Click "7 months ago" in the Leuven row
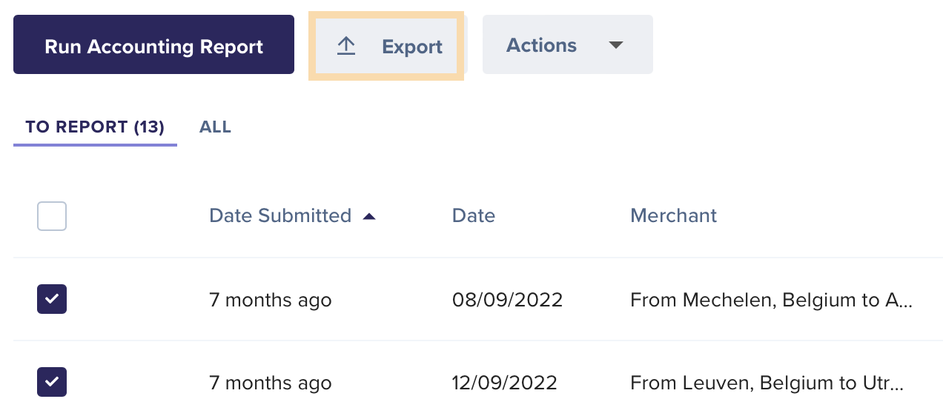The width and height of the screenshot is (943, 416). (270, 383)
